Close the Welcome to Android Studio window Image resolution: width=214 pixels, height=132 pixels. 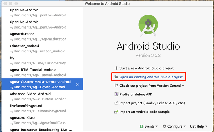click(5, 3)
